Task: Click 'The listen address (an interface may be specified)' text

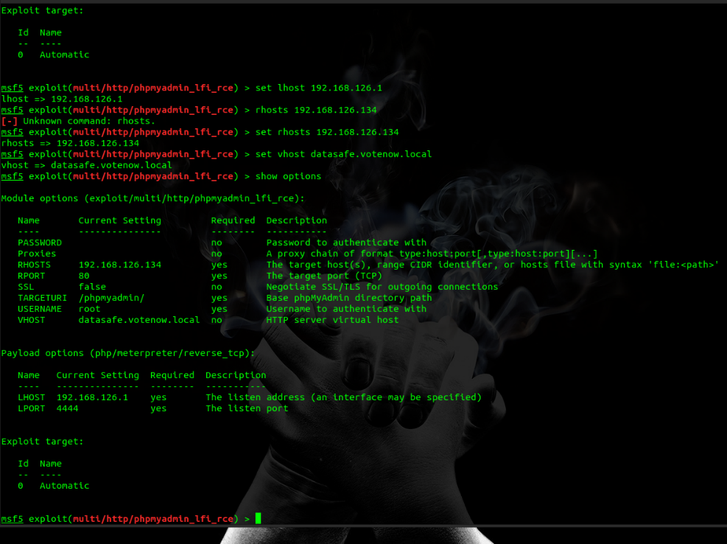Action: [x=343, y=397]
